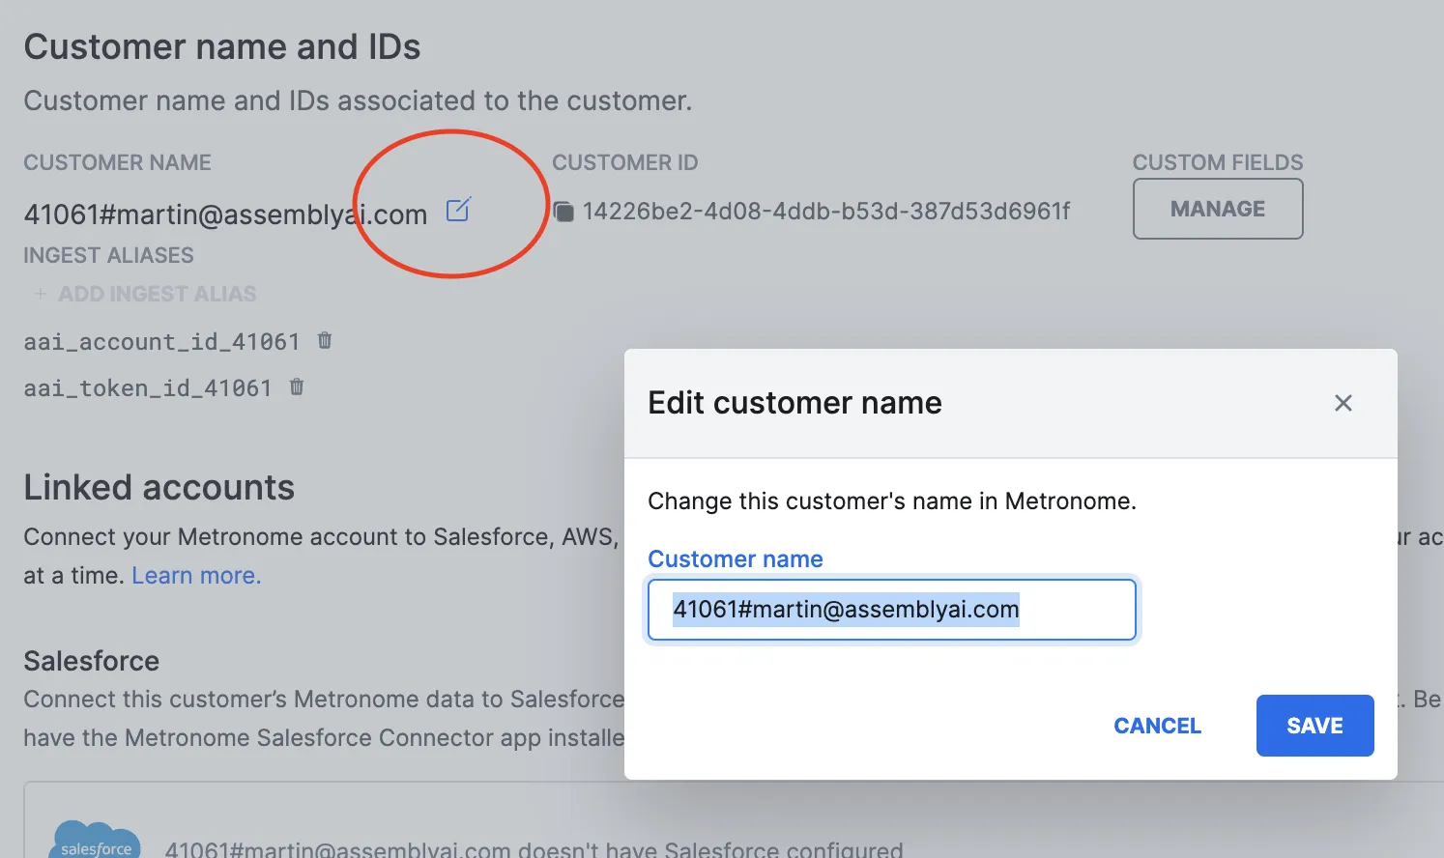Click the Salesforce section heading
The height and width of the screenshot is (858, 1444).
92,661
